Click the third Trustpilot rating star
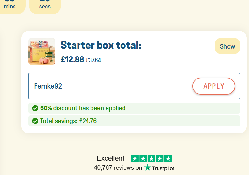Viewport: 249px width, 175px height. 151,158
